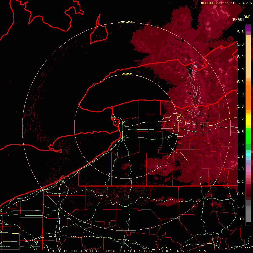Click the 3.4 value on the color scale
This screenshot has width=253, height=253.
pos(240,132)
